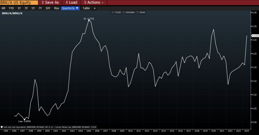This screenshot has height=135, width=259.
Task: Set the chart range to 6M
Action: (3, 8)
